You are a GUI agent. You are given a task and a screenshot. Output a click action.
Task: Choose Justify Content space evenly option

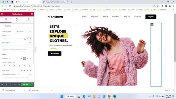(30, 66)
